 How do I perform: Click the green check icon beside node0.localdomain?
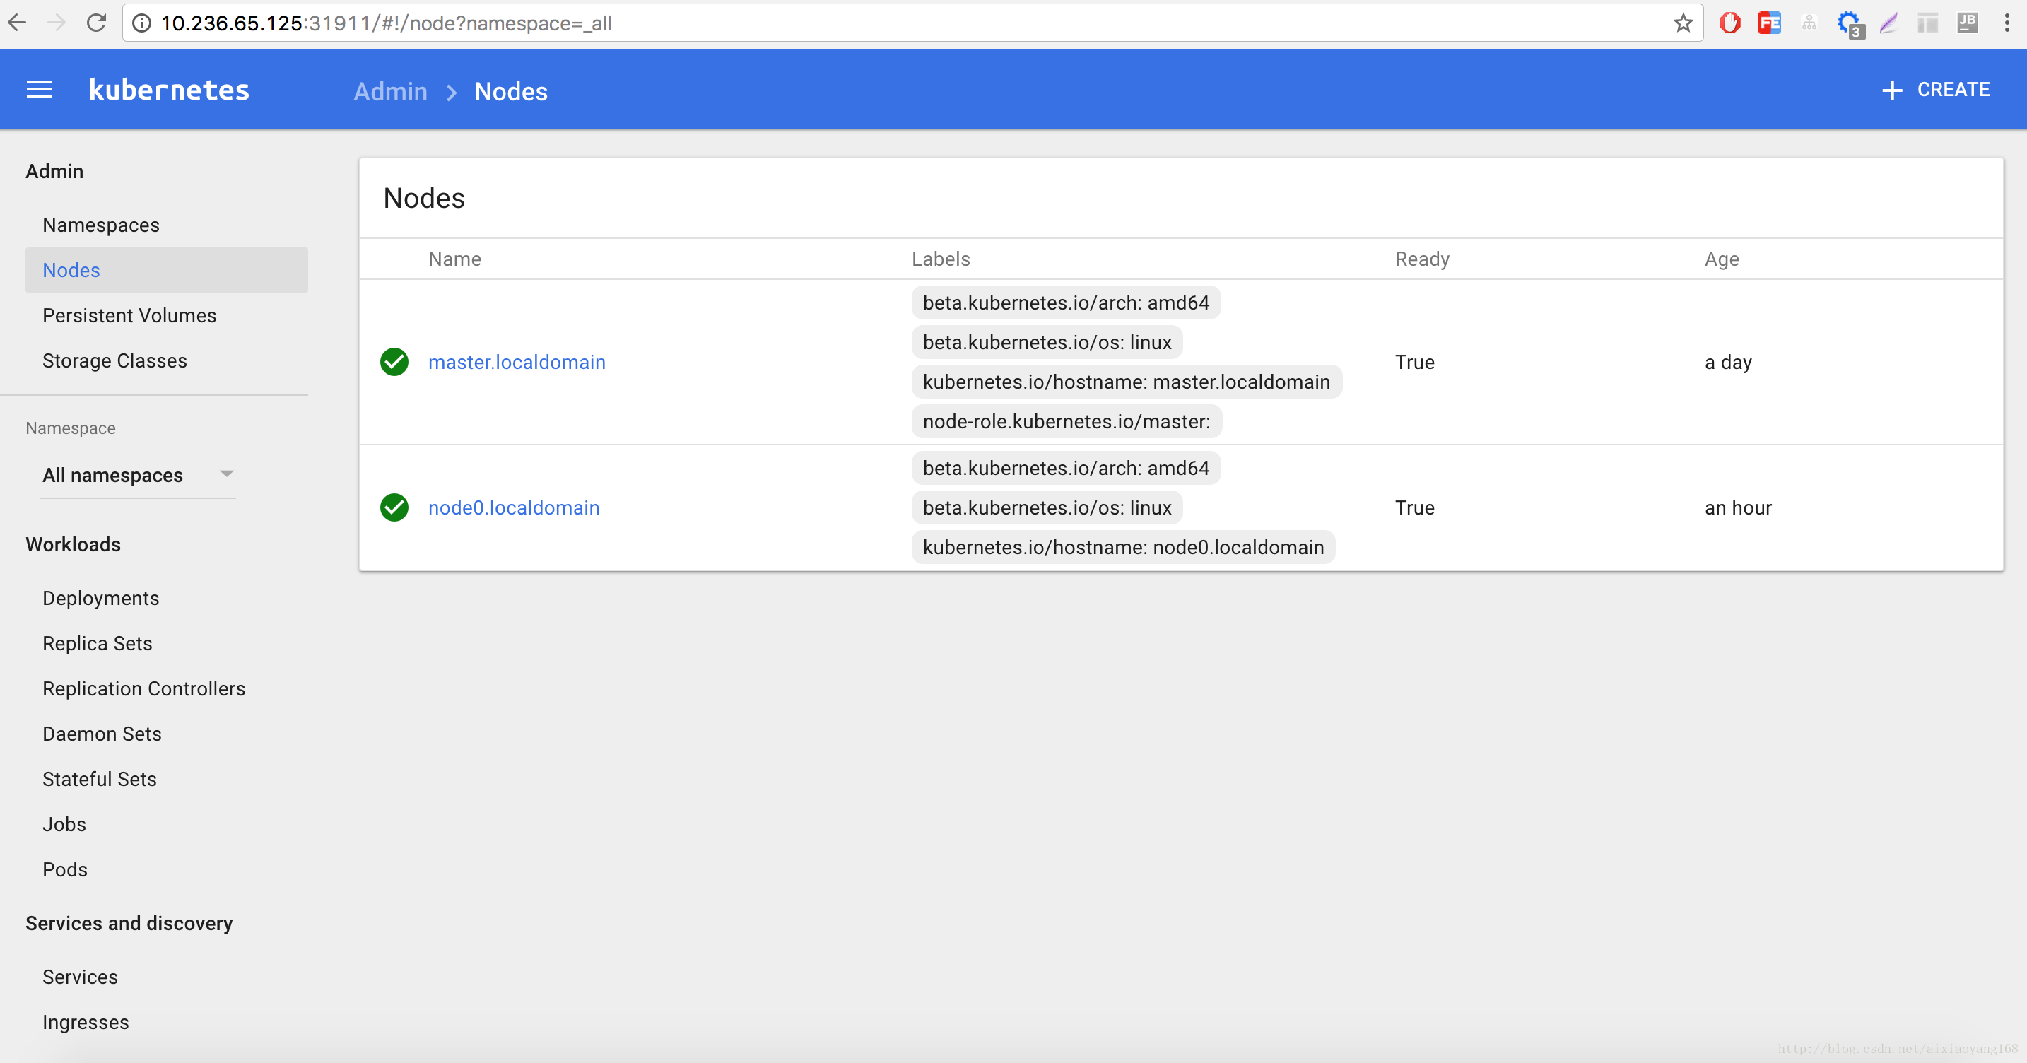coord(394,507)
